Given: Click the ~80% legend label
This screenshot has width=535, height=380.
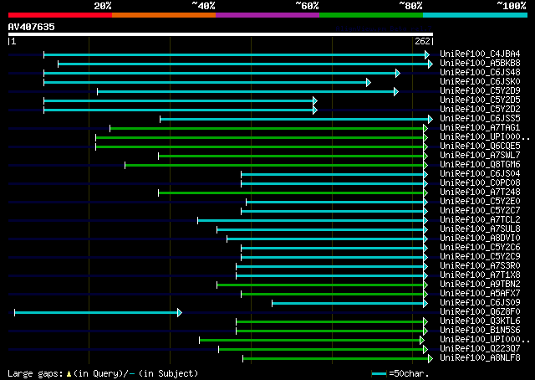Looking at the screenshot, I should click(x=411, y=6).
